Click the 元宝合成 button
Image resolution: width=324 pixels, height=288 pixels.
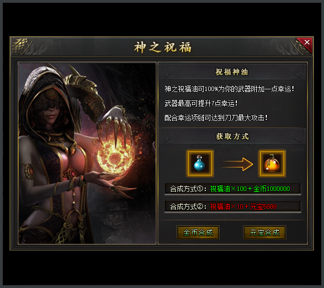[x=265, y=233]
